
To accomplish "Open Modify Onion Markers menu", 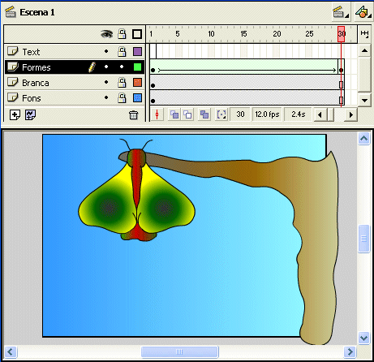I will pyautogui.click(x=221, y=114).
